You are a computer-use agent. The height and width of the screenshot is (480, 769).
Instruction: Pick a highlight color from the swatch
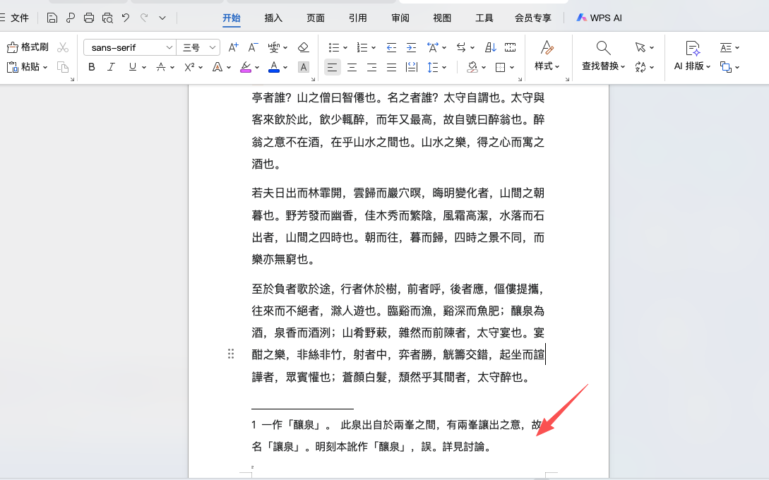tap(246, 67)
